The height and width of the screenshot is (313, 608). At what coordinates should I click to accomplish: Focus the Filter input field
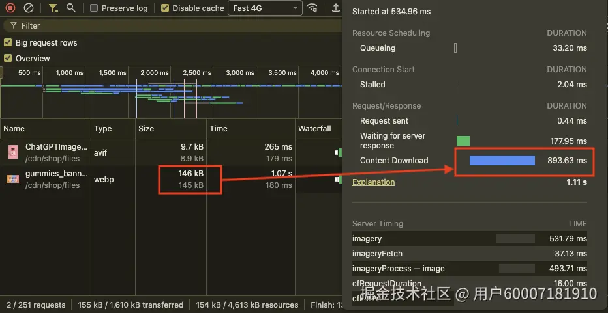tap(173, 25)
